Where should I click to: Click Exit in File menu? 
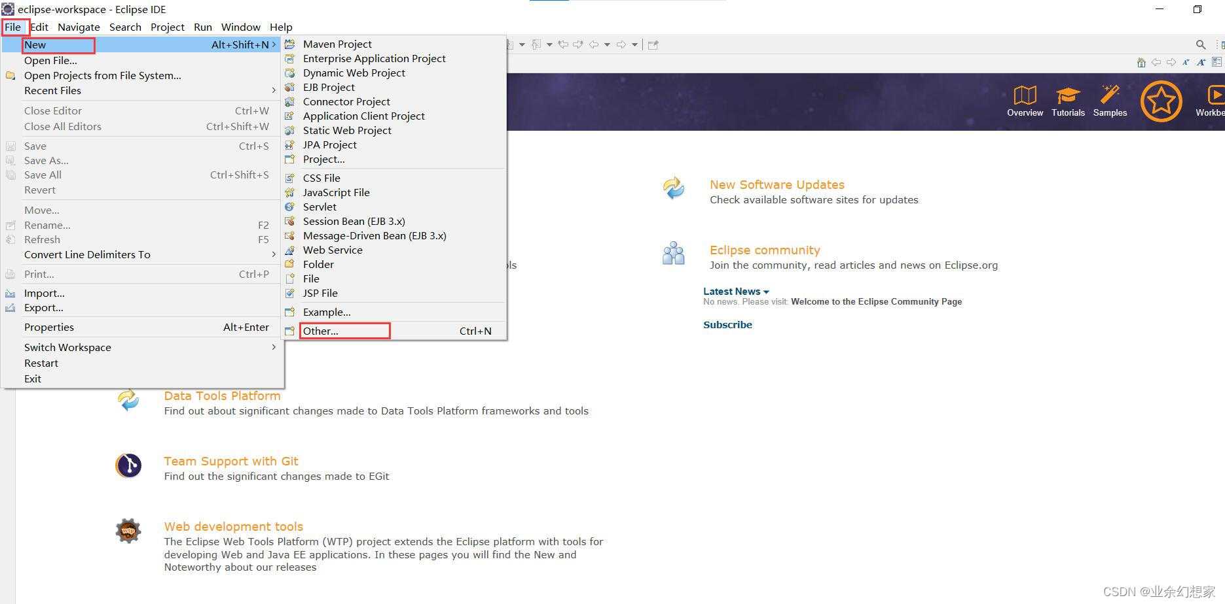pyautogui.click(x=142, y=378)
